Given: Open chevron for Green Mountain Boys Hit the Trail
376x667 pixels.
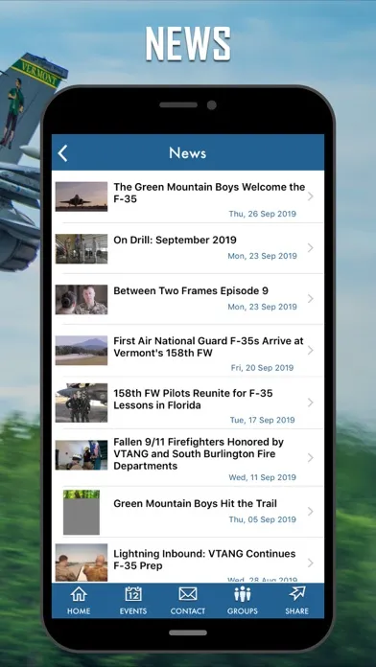Looking at the screenshot, I should tap(311, 511).
